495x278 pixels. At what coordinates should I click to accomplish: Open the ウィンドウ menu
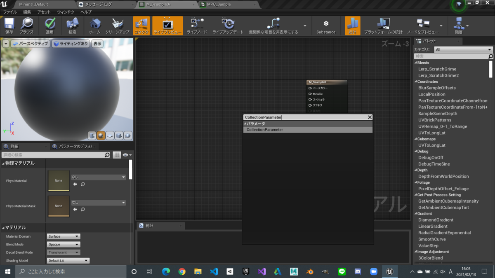(x=66, y=12)
